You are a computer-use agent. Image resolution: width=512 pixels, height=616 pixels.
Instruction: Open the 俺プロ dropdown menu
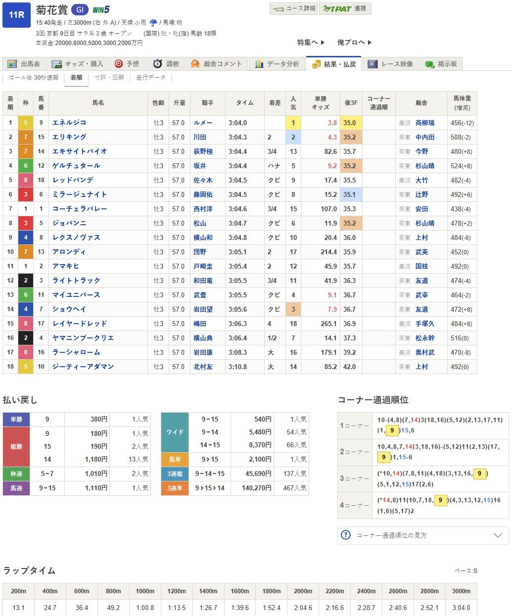(x=354, y=43)
